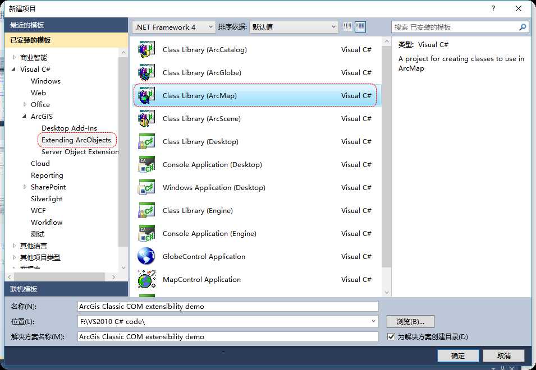Screen dimensions: 536x370
Task: Click the Windows Application (Desktop) icon
Action: [x=146, y=187]
